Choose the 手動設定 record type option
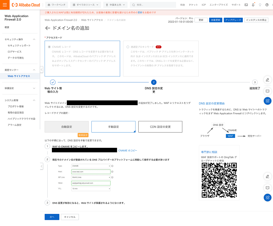 pos(113,127)
